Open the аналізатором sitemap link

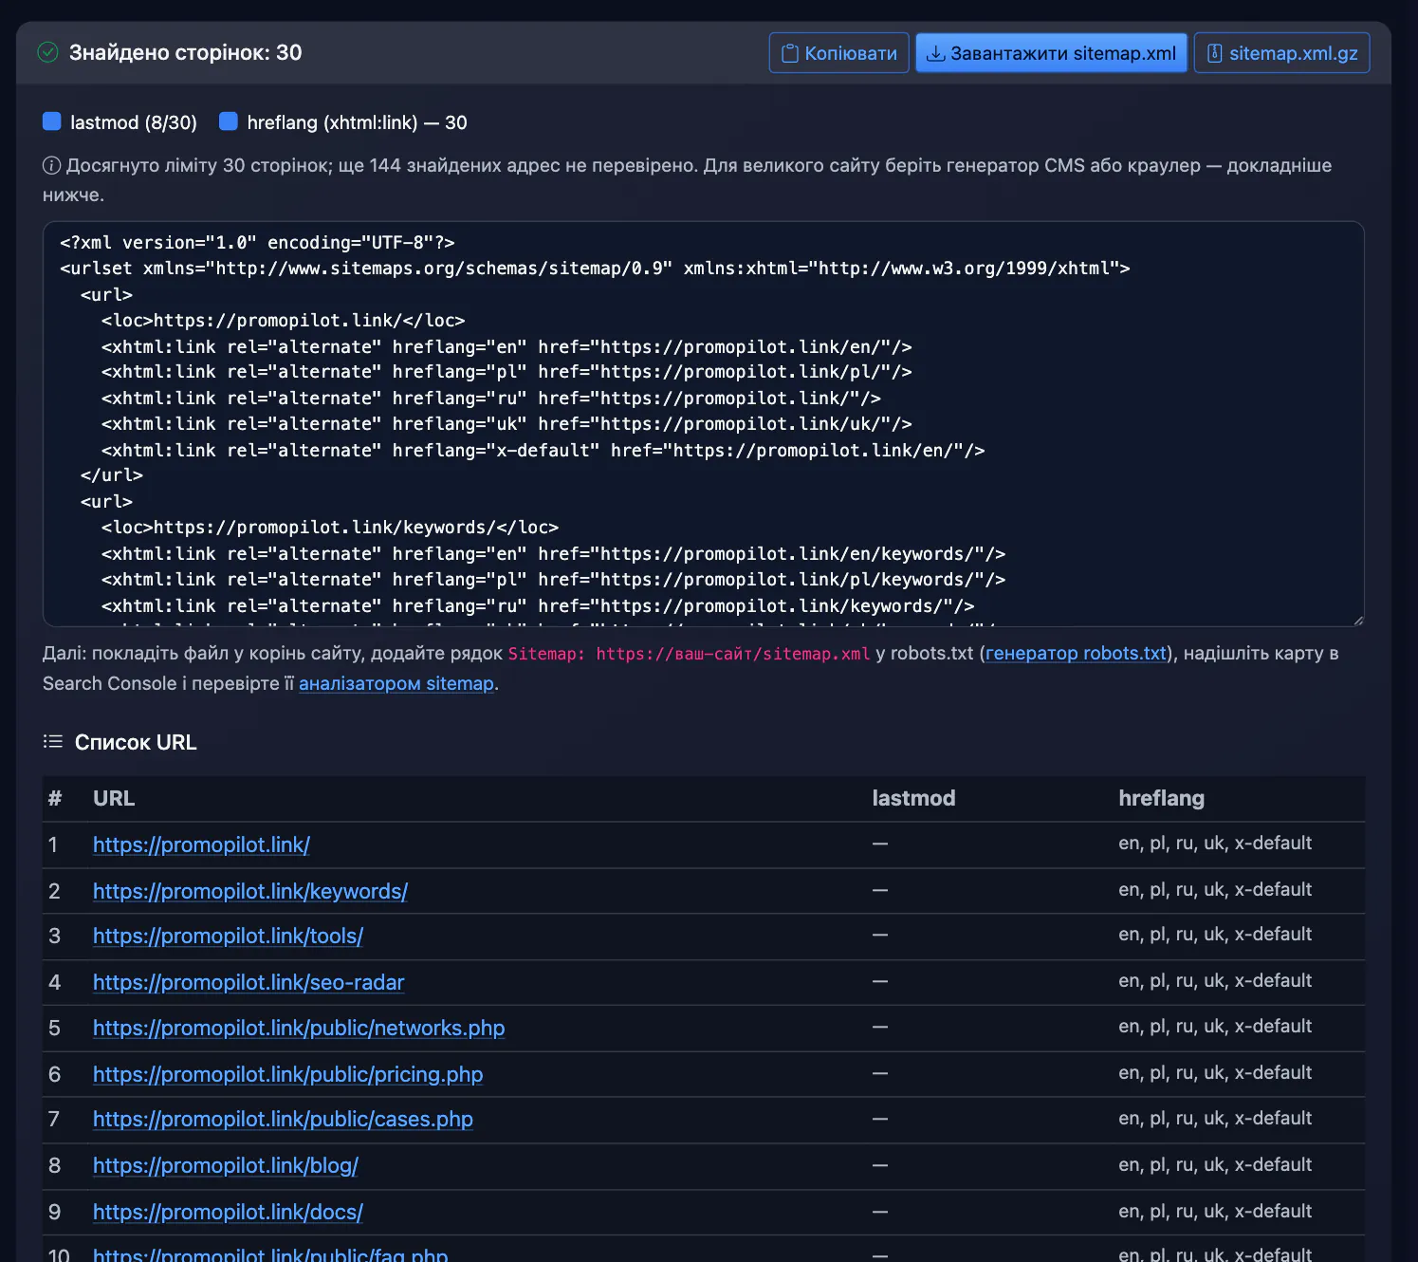point(396,684)
